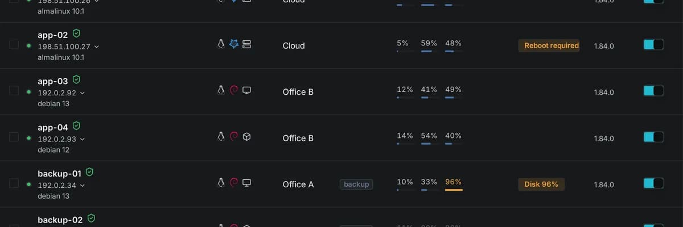Click the green shield icon beside app-02
This screenshot has height=227, width=683.
[76, 33]
